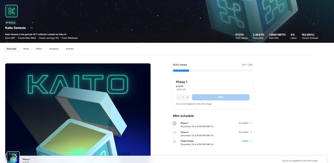Expand Phase 1 Not eligible chevron

click(251, 123)
